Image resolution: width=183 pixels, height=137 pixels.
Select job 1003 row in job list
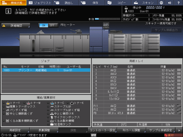coord(46,70)
